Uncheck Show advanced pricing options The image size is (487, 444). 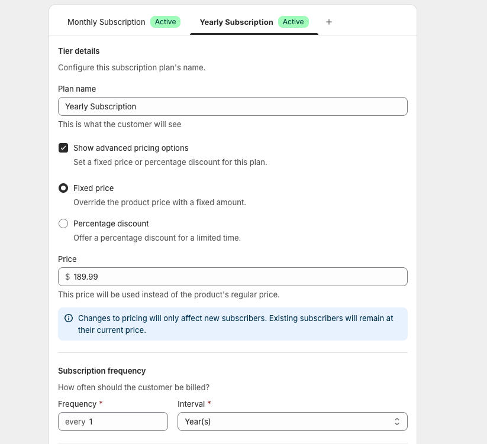coord(63,148)
